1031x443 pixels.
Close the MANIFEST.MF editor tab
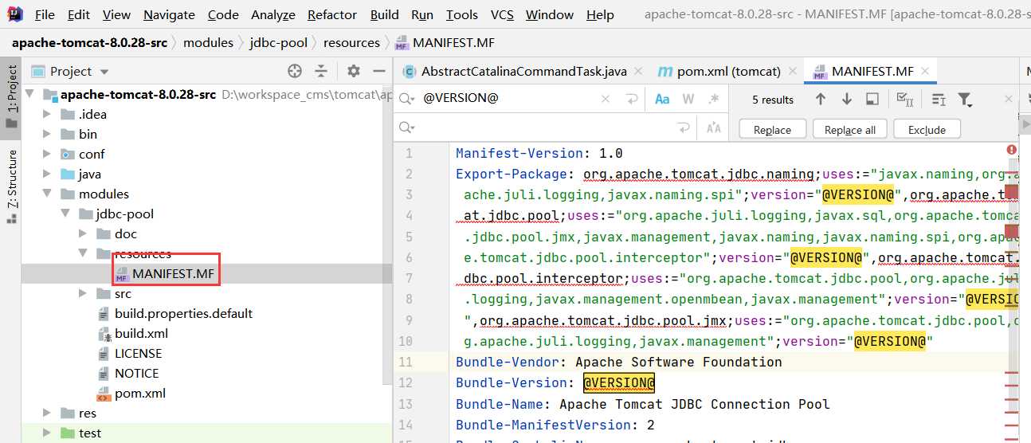coord(927,72)
